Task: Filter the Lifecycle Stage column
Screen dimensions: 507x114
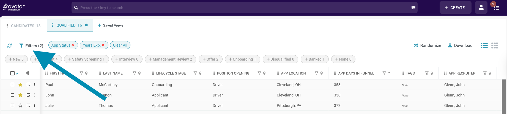Action: pyautogui.click(x=195, y=73)
